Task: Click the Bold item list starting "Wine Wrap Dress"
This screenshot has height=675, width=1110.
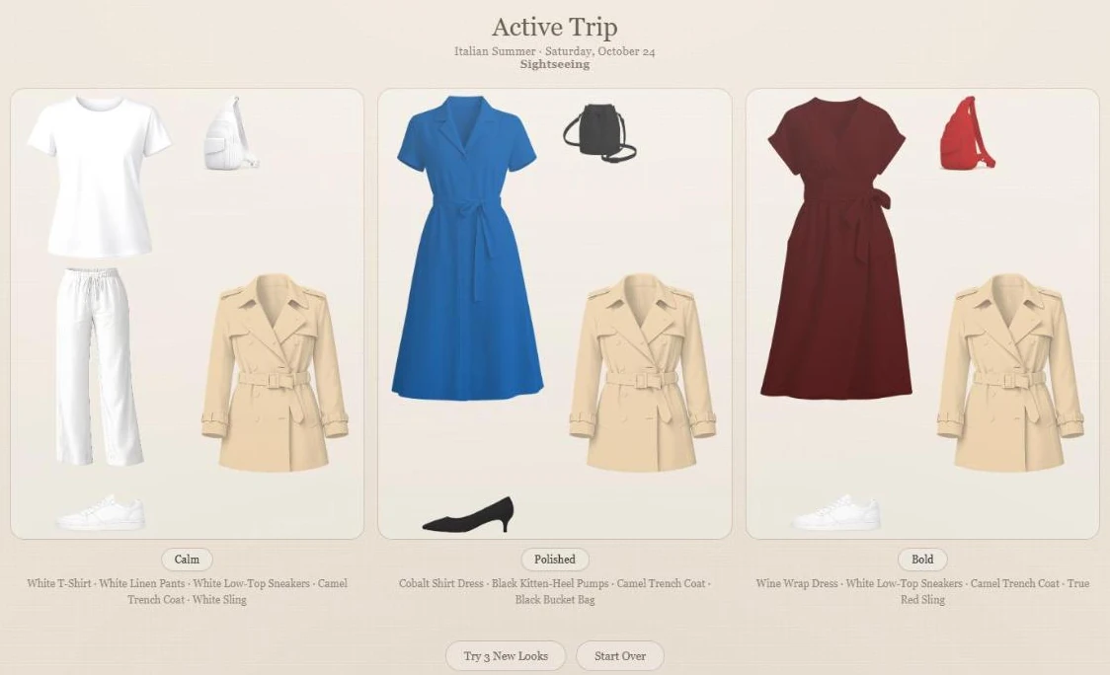Action: (x=922, y=591)
